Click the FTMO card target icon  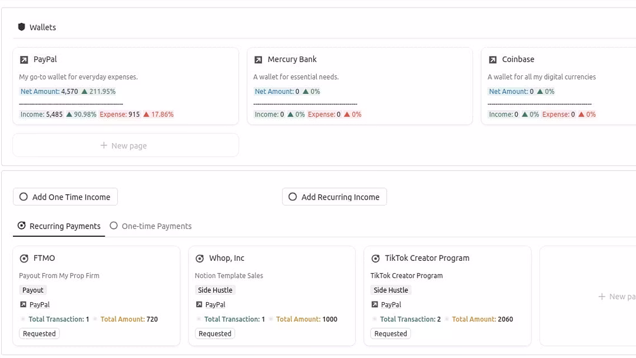coord(24,258)
